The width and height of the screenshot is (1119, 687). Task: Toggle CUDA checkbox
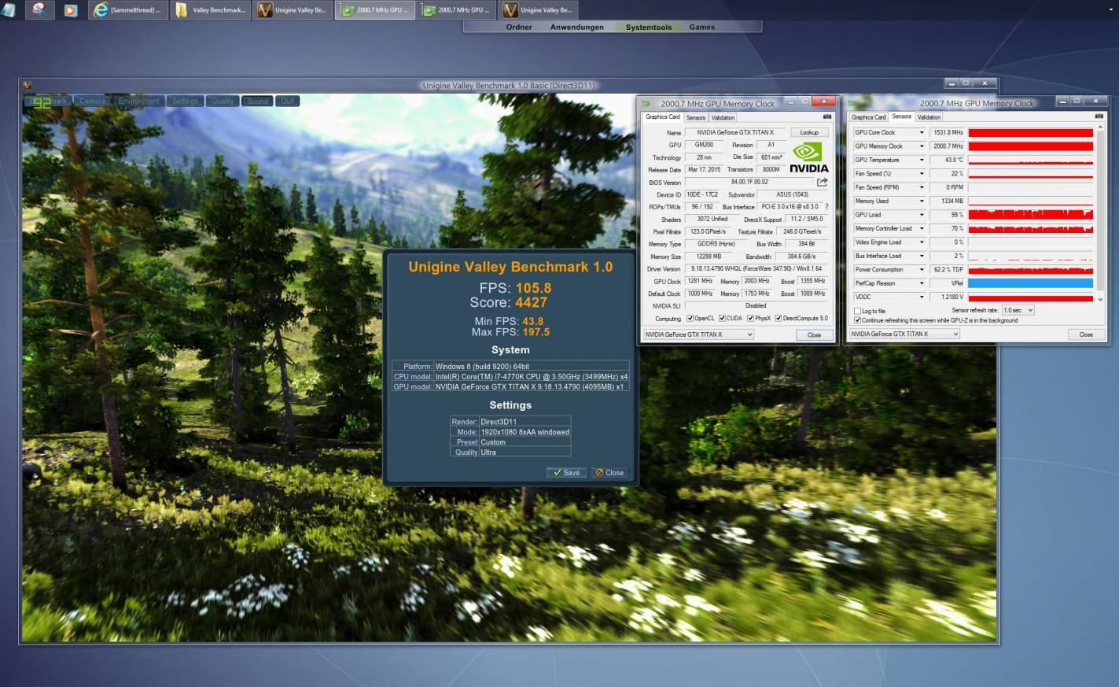coord(722,319)
